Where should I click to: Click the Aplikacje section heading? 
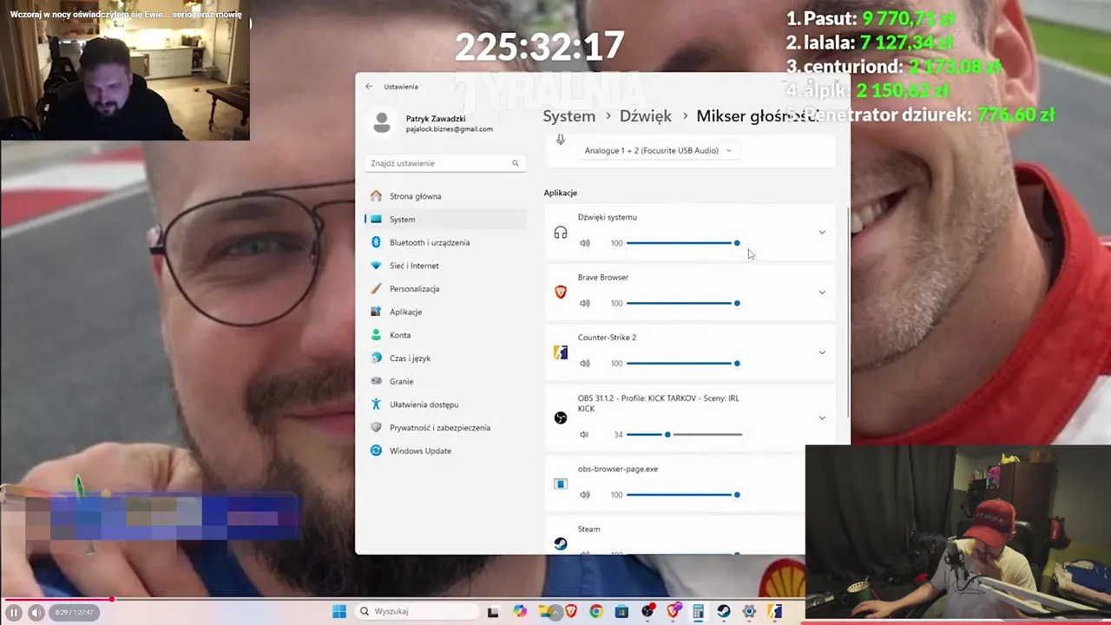(x=561, y=193)
